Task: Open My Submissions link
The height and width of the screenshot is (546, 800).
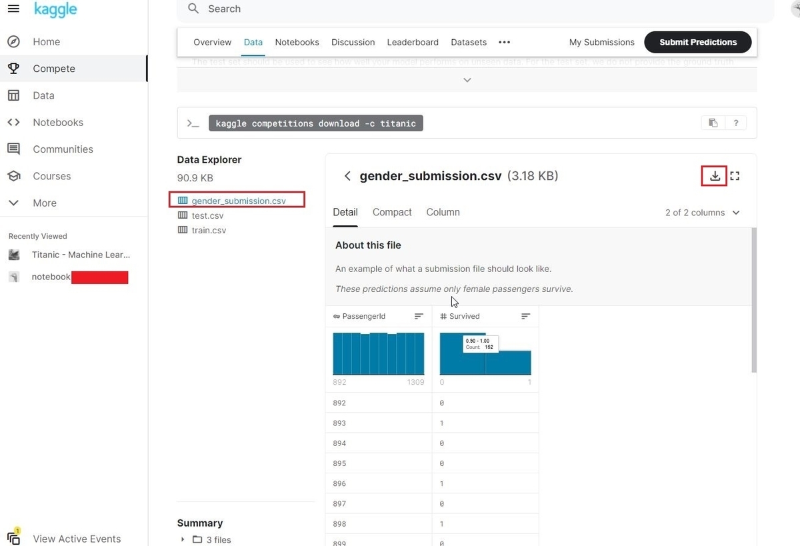Action: [601, 42]
